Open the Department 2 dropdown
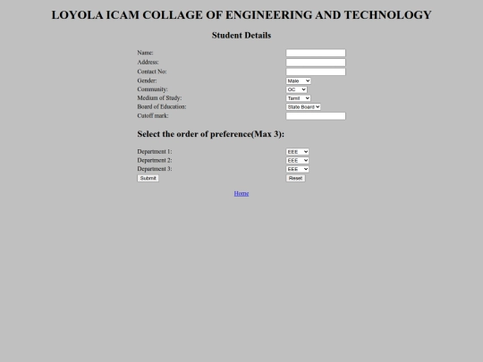The width and height of the screenshot is (483, 362). tap(297, 160)
